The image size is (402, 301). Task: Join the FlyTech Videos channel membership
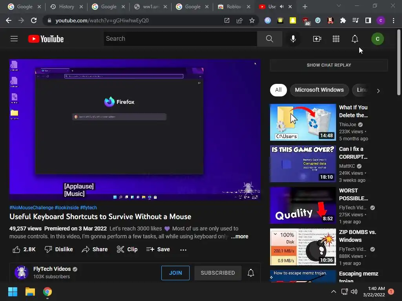click(x=175, y=273)
